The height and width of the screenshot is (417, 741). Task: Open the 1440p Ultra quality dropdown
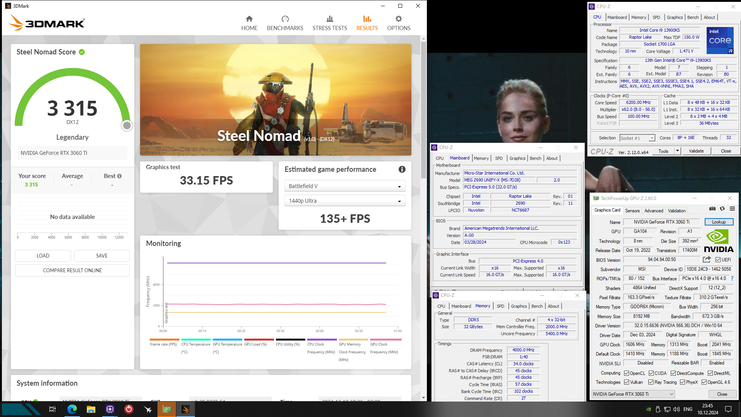pyautogui.click(x=345, y=201)
